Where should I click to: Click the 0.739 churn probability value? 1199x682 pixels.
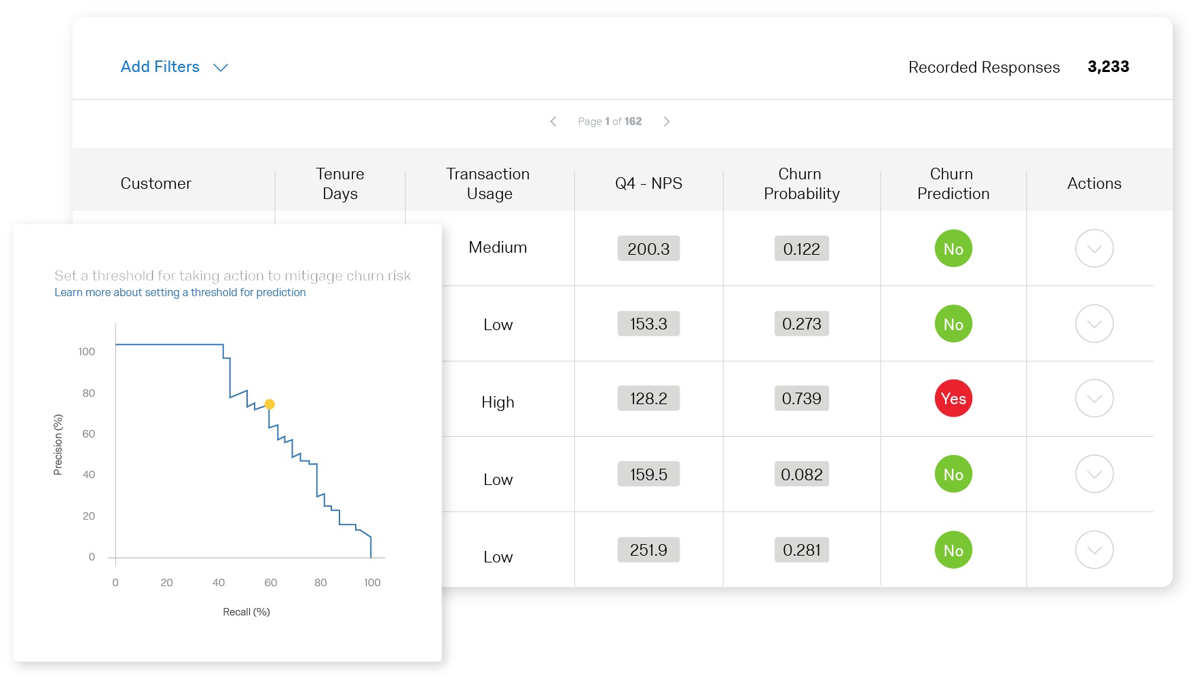(801, 399)
